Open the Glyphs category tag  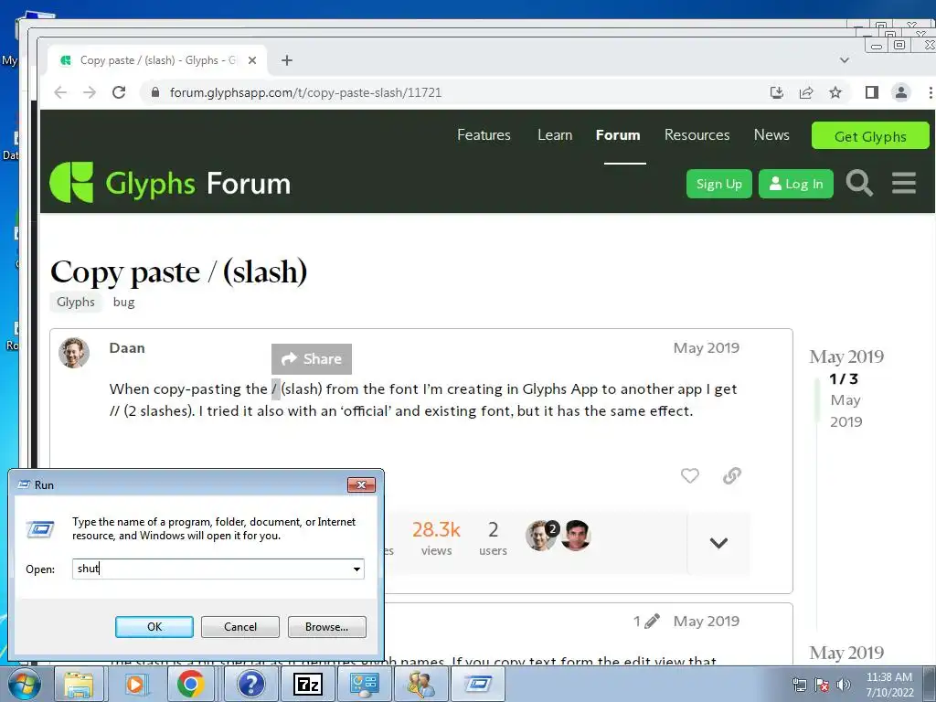click(75, 302)
